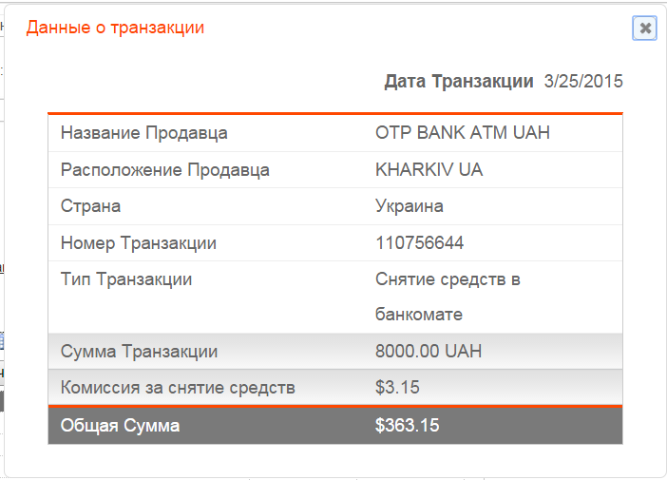Click the 'Сумма Транзакции' row label

[139, 352]
